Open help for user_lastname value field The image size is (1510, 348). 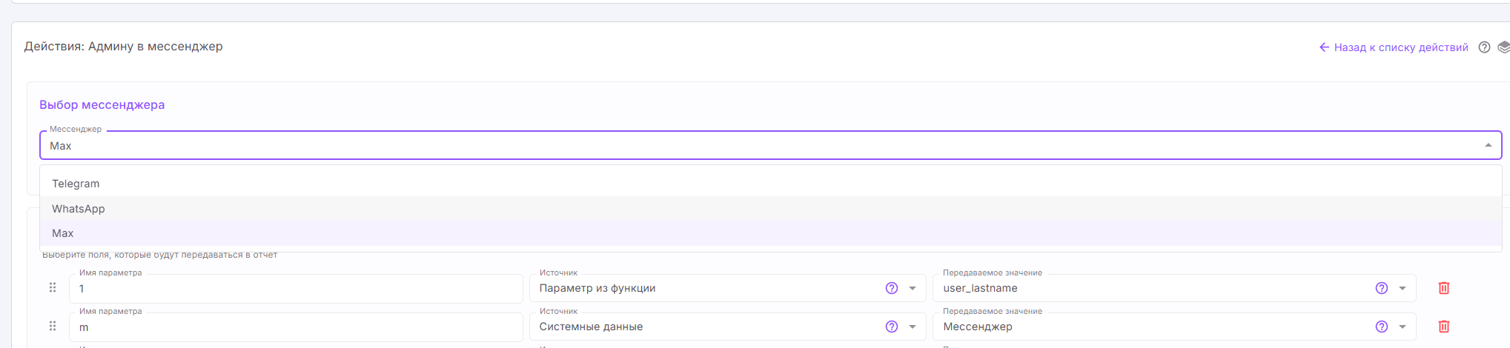(x=1381, y=288)
